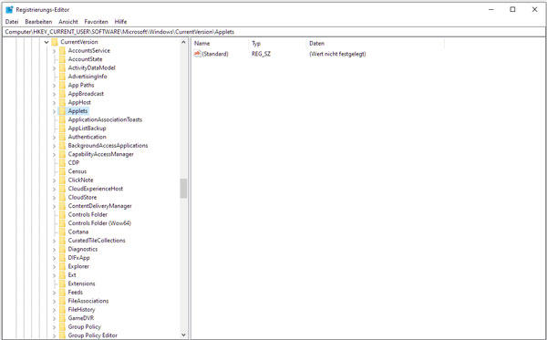Click the tree pane scrollbar thumb
Viewport: 547px width, 340px height.
pos(183,189)
